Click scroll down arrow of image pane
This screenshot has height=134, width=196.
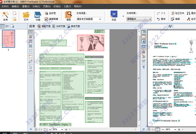coord(139,126)
